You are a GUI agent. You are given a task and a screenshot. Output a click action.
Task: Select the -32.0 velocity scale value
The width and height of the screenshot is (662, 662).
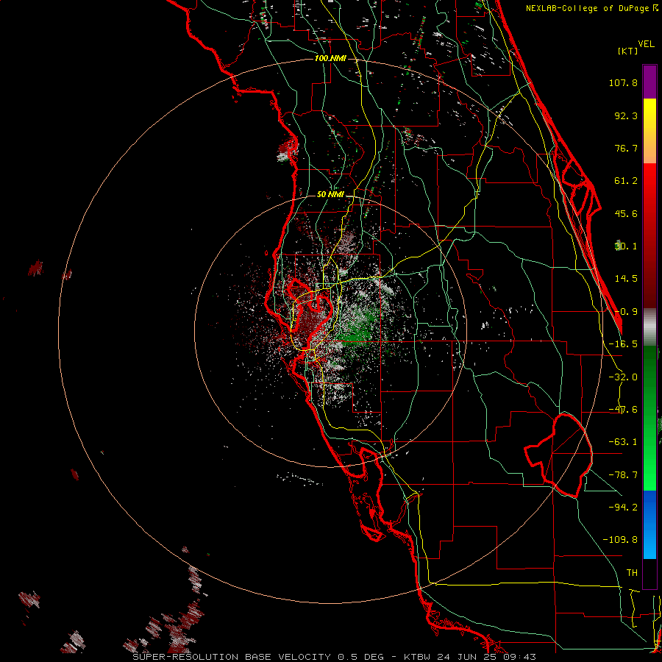tap(623, 377)
